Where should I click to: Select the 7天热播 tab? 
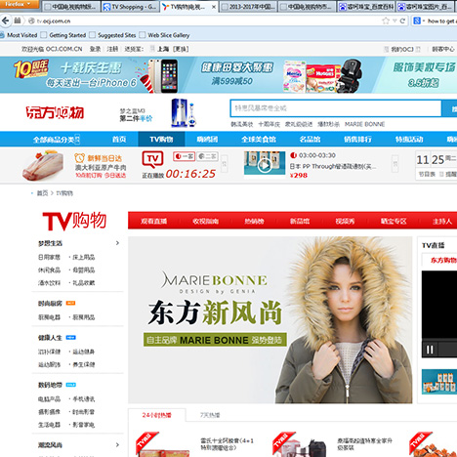click(x=210, y=415)
